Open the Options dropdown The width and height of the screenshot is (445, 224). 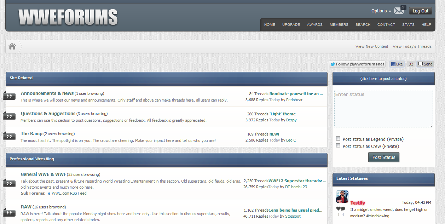coord(381,11)
